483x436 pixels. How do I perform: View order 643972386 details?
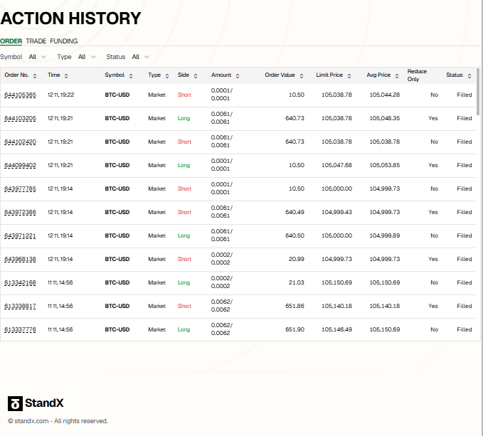pos(20,212)
